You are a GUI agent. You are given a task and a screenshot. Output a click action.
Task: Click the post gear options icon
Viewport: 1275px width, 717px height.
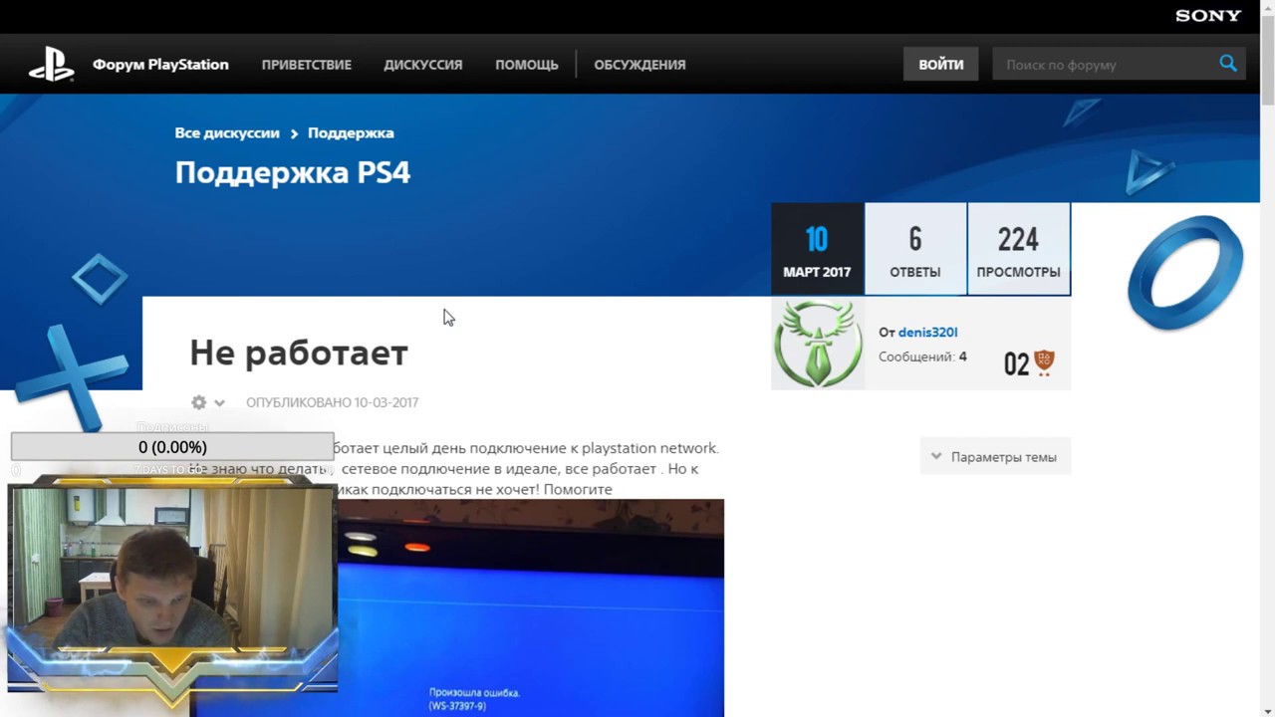pos(199,402)
